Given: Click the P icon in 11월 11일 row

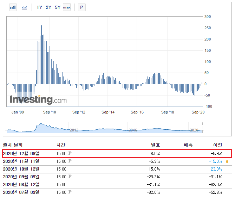Looking at the screenshot, I should pos(70,161).
